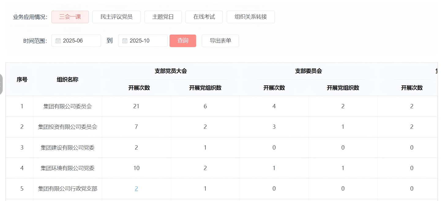Click linked count 2 for 行政党支部
This screenshot has width=445, height=201.
click(x=136, y=189)
